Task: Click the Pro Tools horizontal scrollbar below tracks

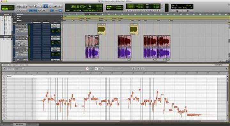Action: coord(114,62)
